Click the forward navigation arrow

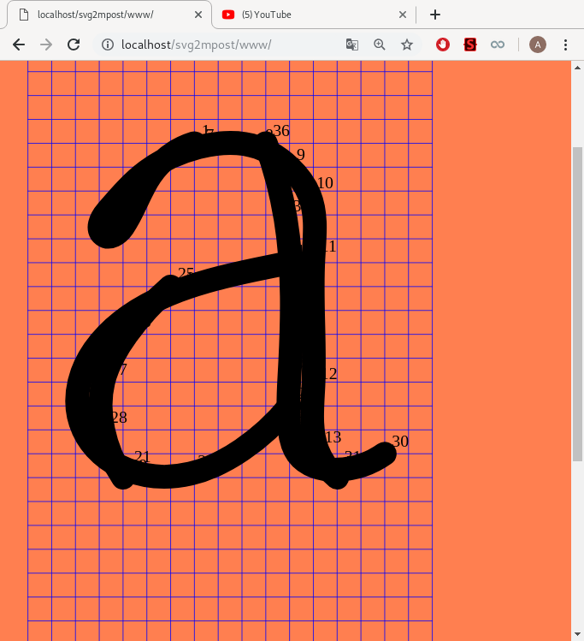point(46,45)
